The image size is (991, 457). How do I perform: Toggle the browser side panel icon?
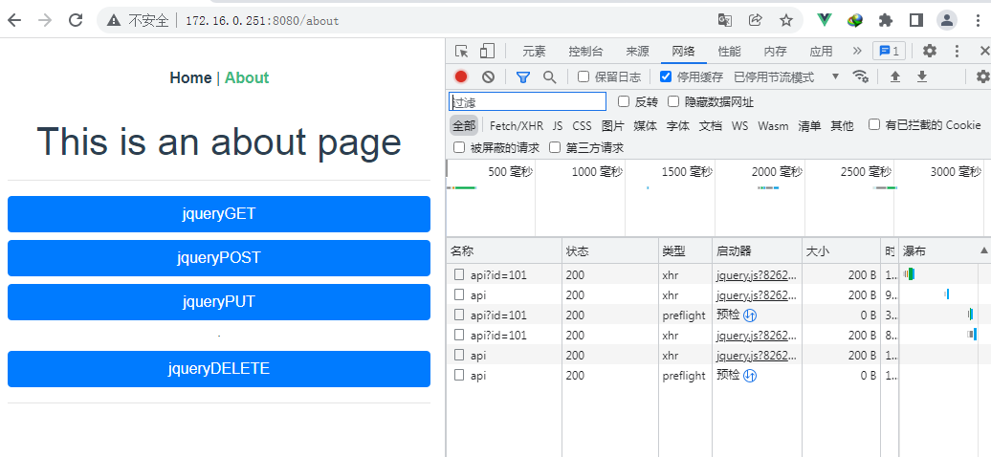pos(915,20)
